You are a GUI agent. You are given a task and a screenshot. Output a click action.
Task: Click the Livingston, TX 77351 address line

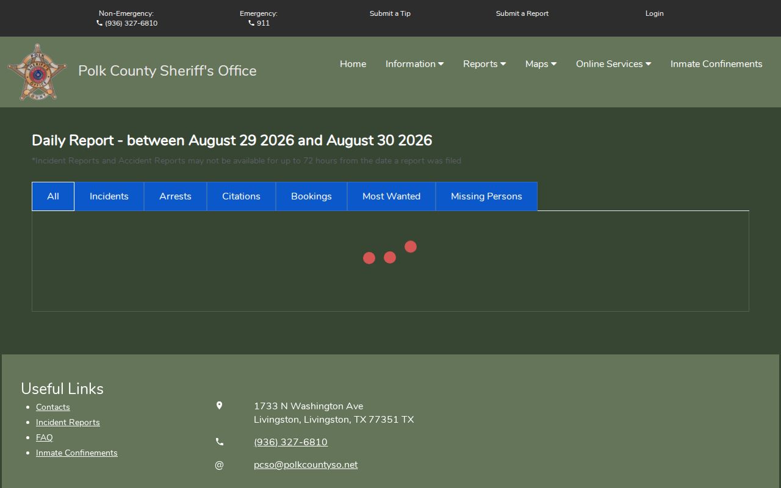click(334, 420)
